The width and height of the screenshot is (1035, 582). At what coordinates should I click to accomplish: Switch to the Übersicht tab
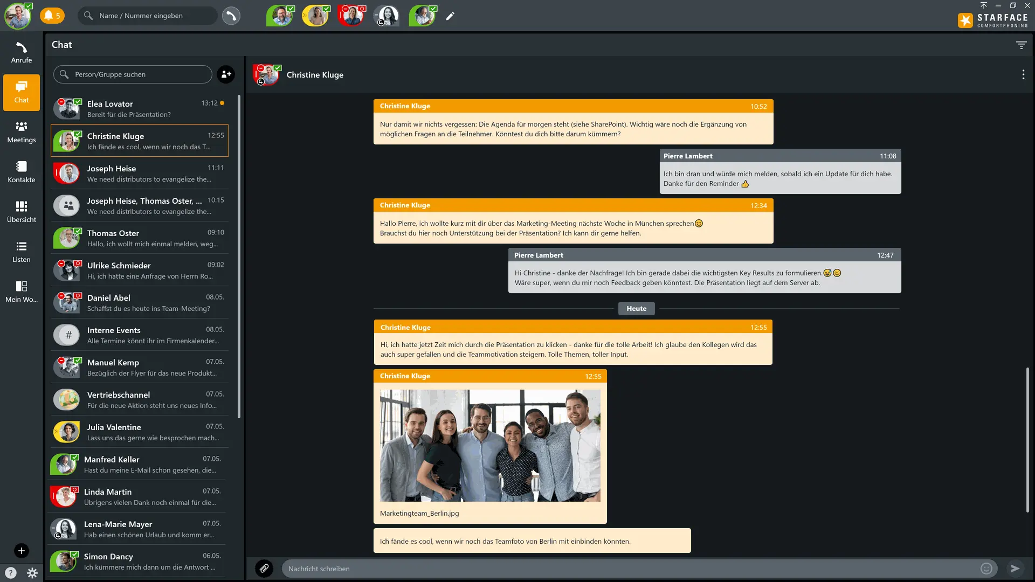[x=22, y=212]
